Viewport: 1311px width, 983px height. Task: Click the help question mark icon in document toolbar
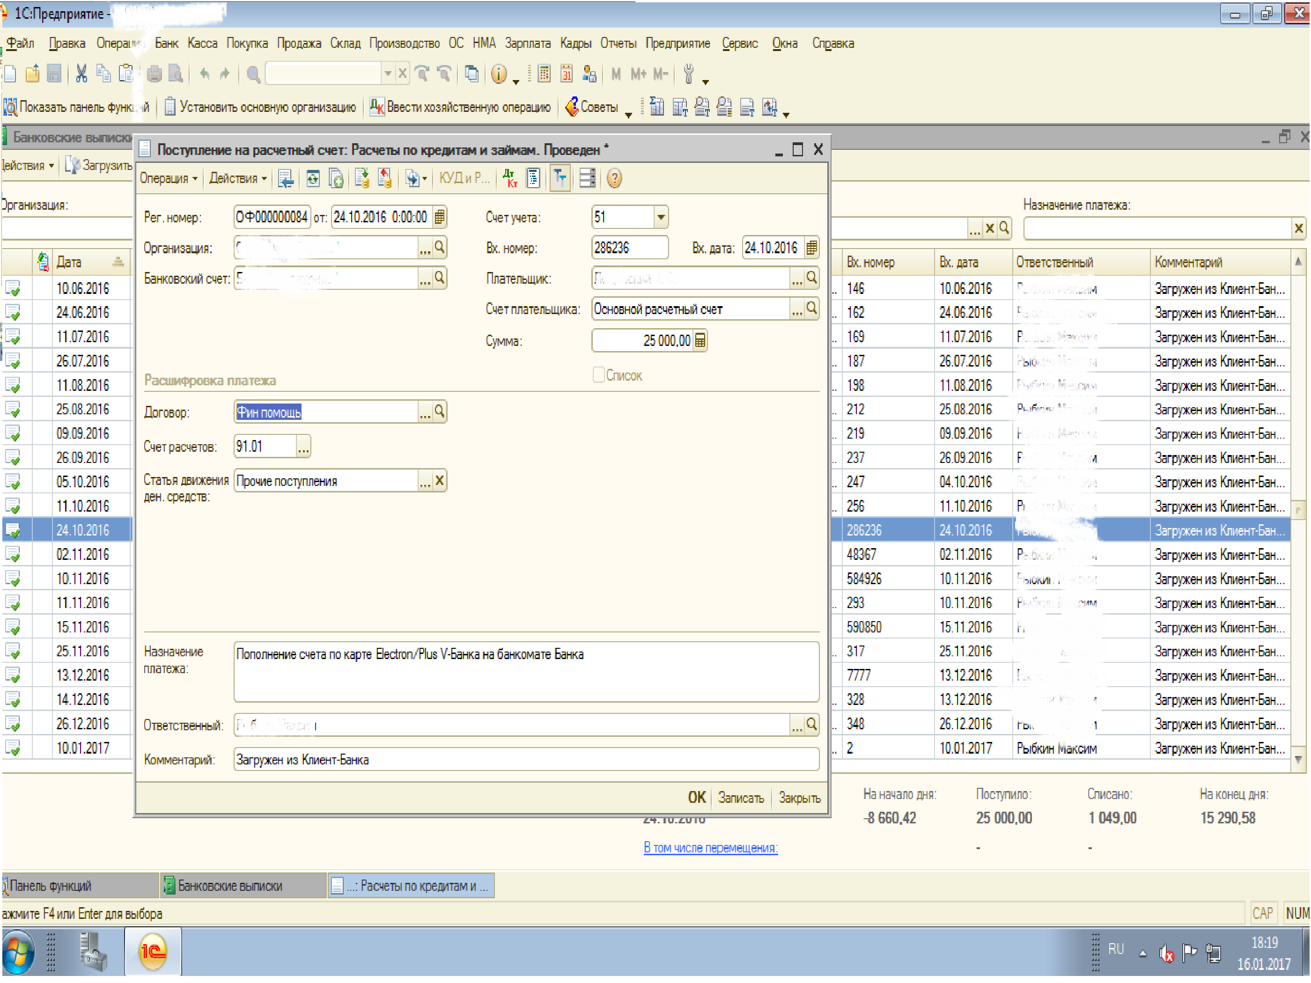click(615, 178)
